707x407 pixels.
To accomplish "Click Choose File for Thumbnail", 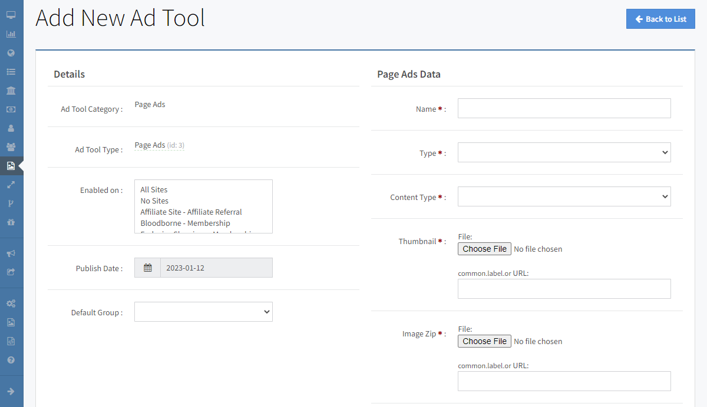I will pos(484,249).
